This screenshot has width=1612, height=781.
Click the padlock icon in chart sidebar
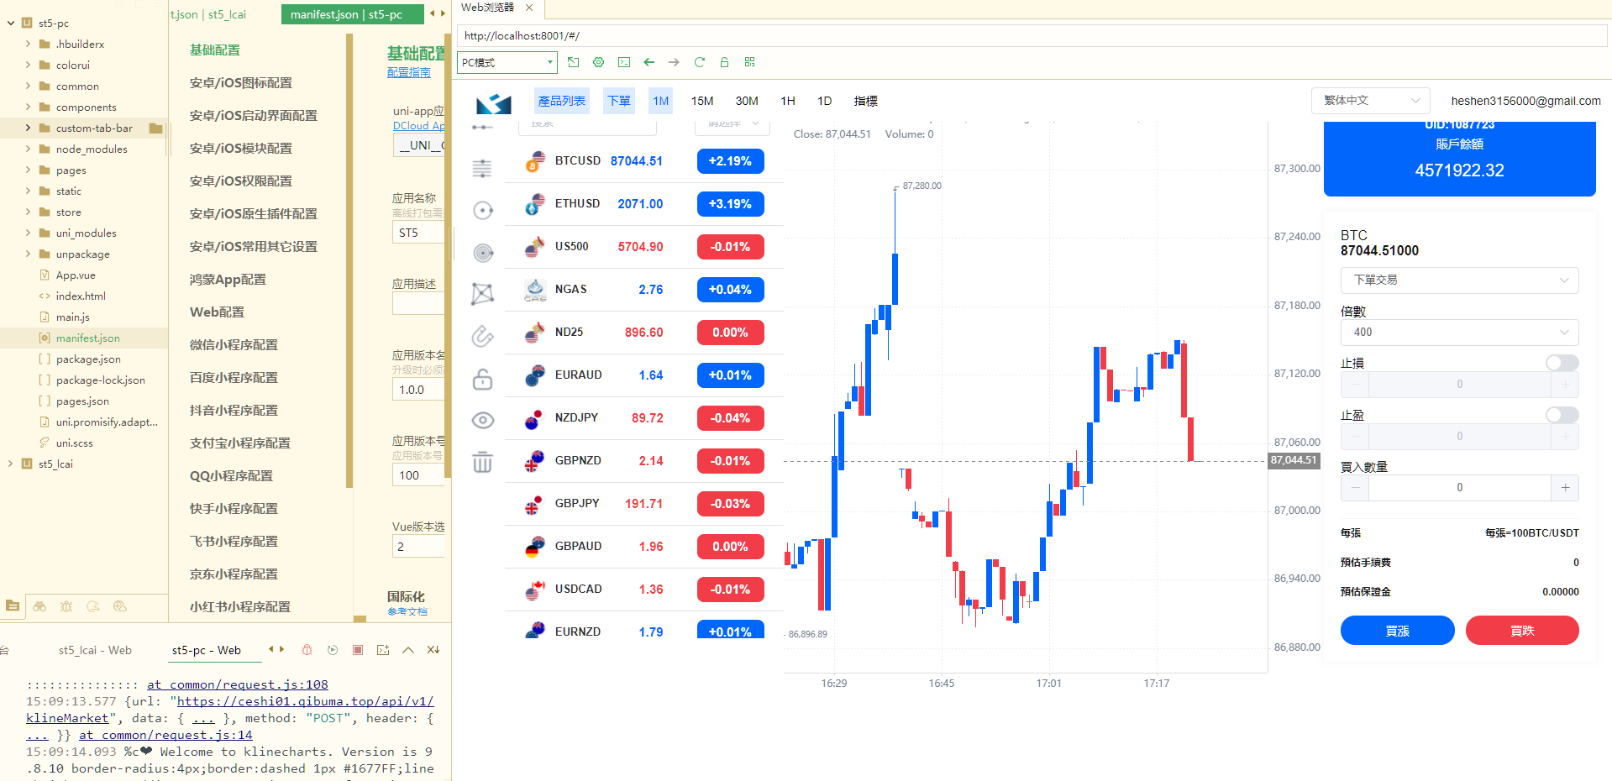tap(482, 379)
